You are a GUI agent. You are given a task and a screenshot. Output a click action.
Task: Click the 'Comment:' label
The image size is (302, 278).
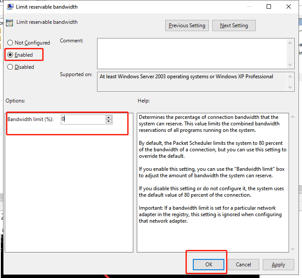coord(72,41)
